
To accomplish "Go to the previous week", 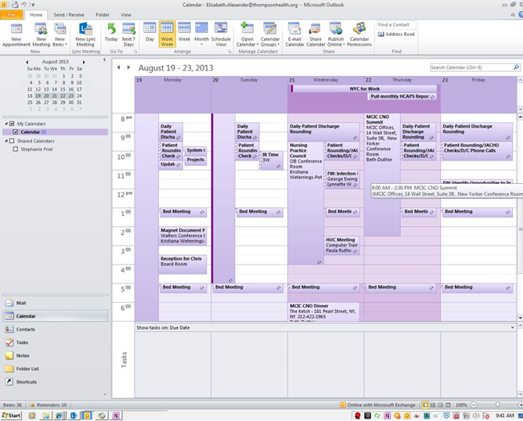I will 119,67.
